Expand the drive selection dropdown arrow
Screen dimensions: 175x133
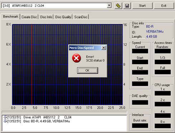click(x=109, y=5)
